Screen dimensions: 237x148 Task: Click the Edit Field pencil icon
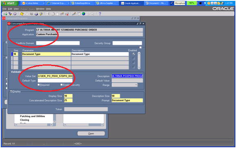pyautogui.click(x=74, y=14)
